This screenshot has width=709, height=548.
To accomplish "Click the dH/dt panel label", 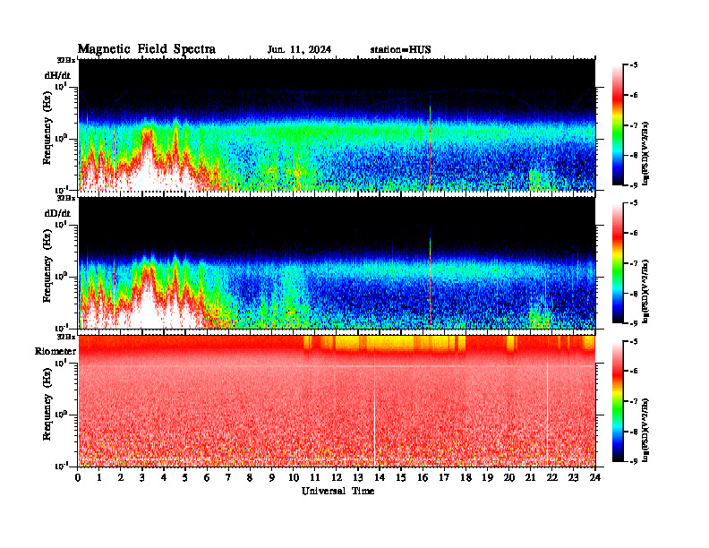I will [x=57, y=76].
